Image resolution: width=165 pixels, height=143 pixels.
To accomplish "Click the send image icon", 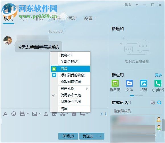I will click(34, 114).
